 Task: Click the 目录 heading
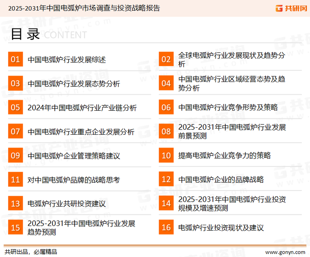tap(25, 34)
